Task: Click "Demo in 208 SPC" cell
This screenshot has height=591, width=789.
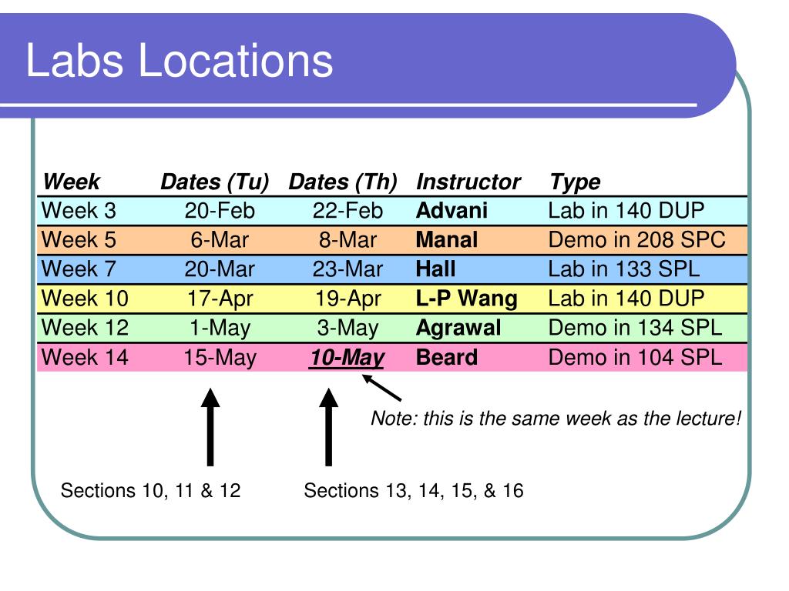Action: (x=636, y=240)
